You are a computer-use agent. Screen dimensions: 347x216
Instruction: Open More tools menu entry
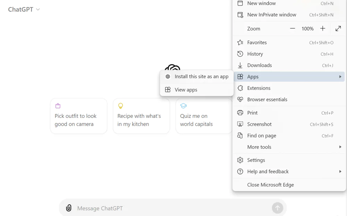[x=289, y=147]
